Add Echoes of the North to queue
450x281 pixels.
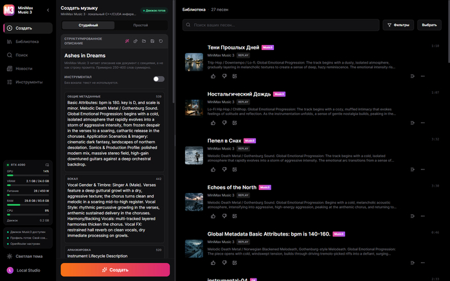[x=412, y=216]
